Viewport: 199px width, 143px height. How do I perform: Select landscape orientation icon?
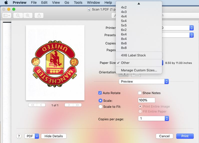tap(136, 75)
